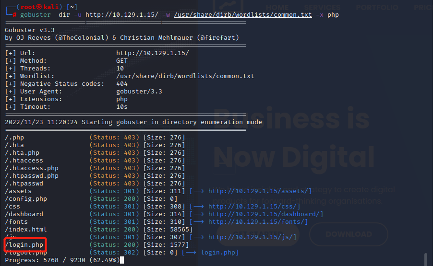Click the Starting gobuster timestamp line
This screenshot has height=266, width=433.
[x=133, y=122]
